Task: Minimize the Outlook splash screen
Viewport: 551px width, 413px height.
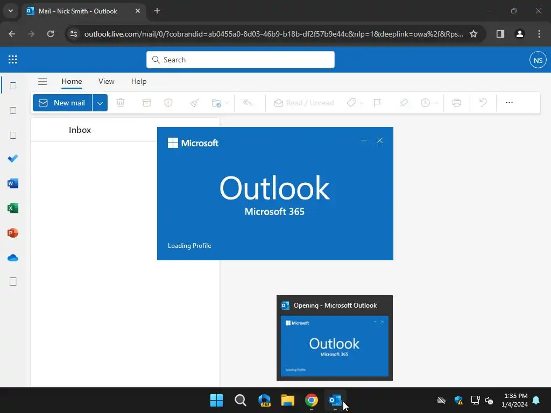Action: tap(364, 140)
